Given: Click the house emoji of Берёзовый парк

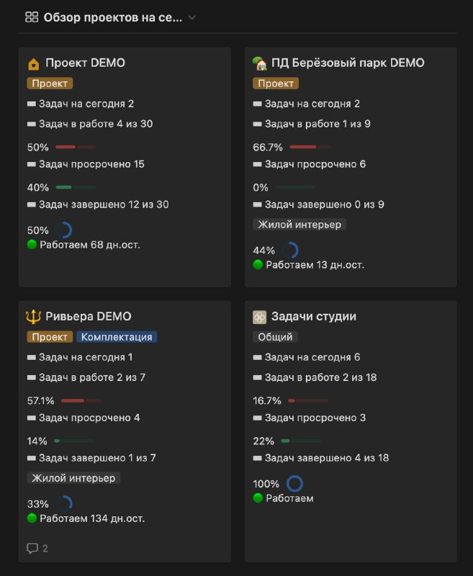Looking at the screenshot, I should click(x=260, y=63).
